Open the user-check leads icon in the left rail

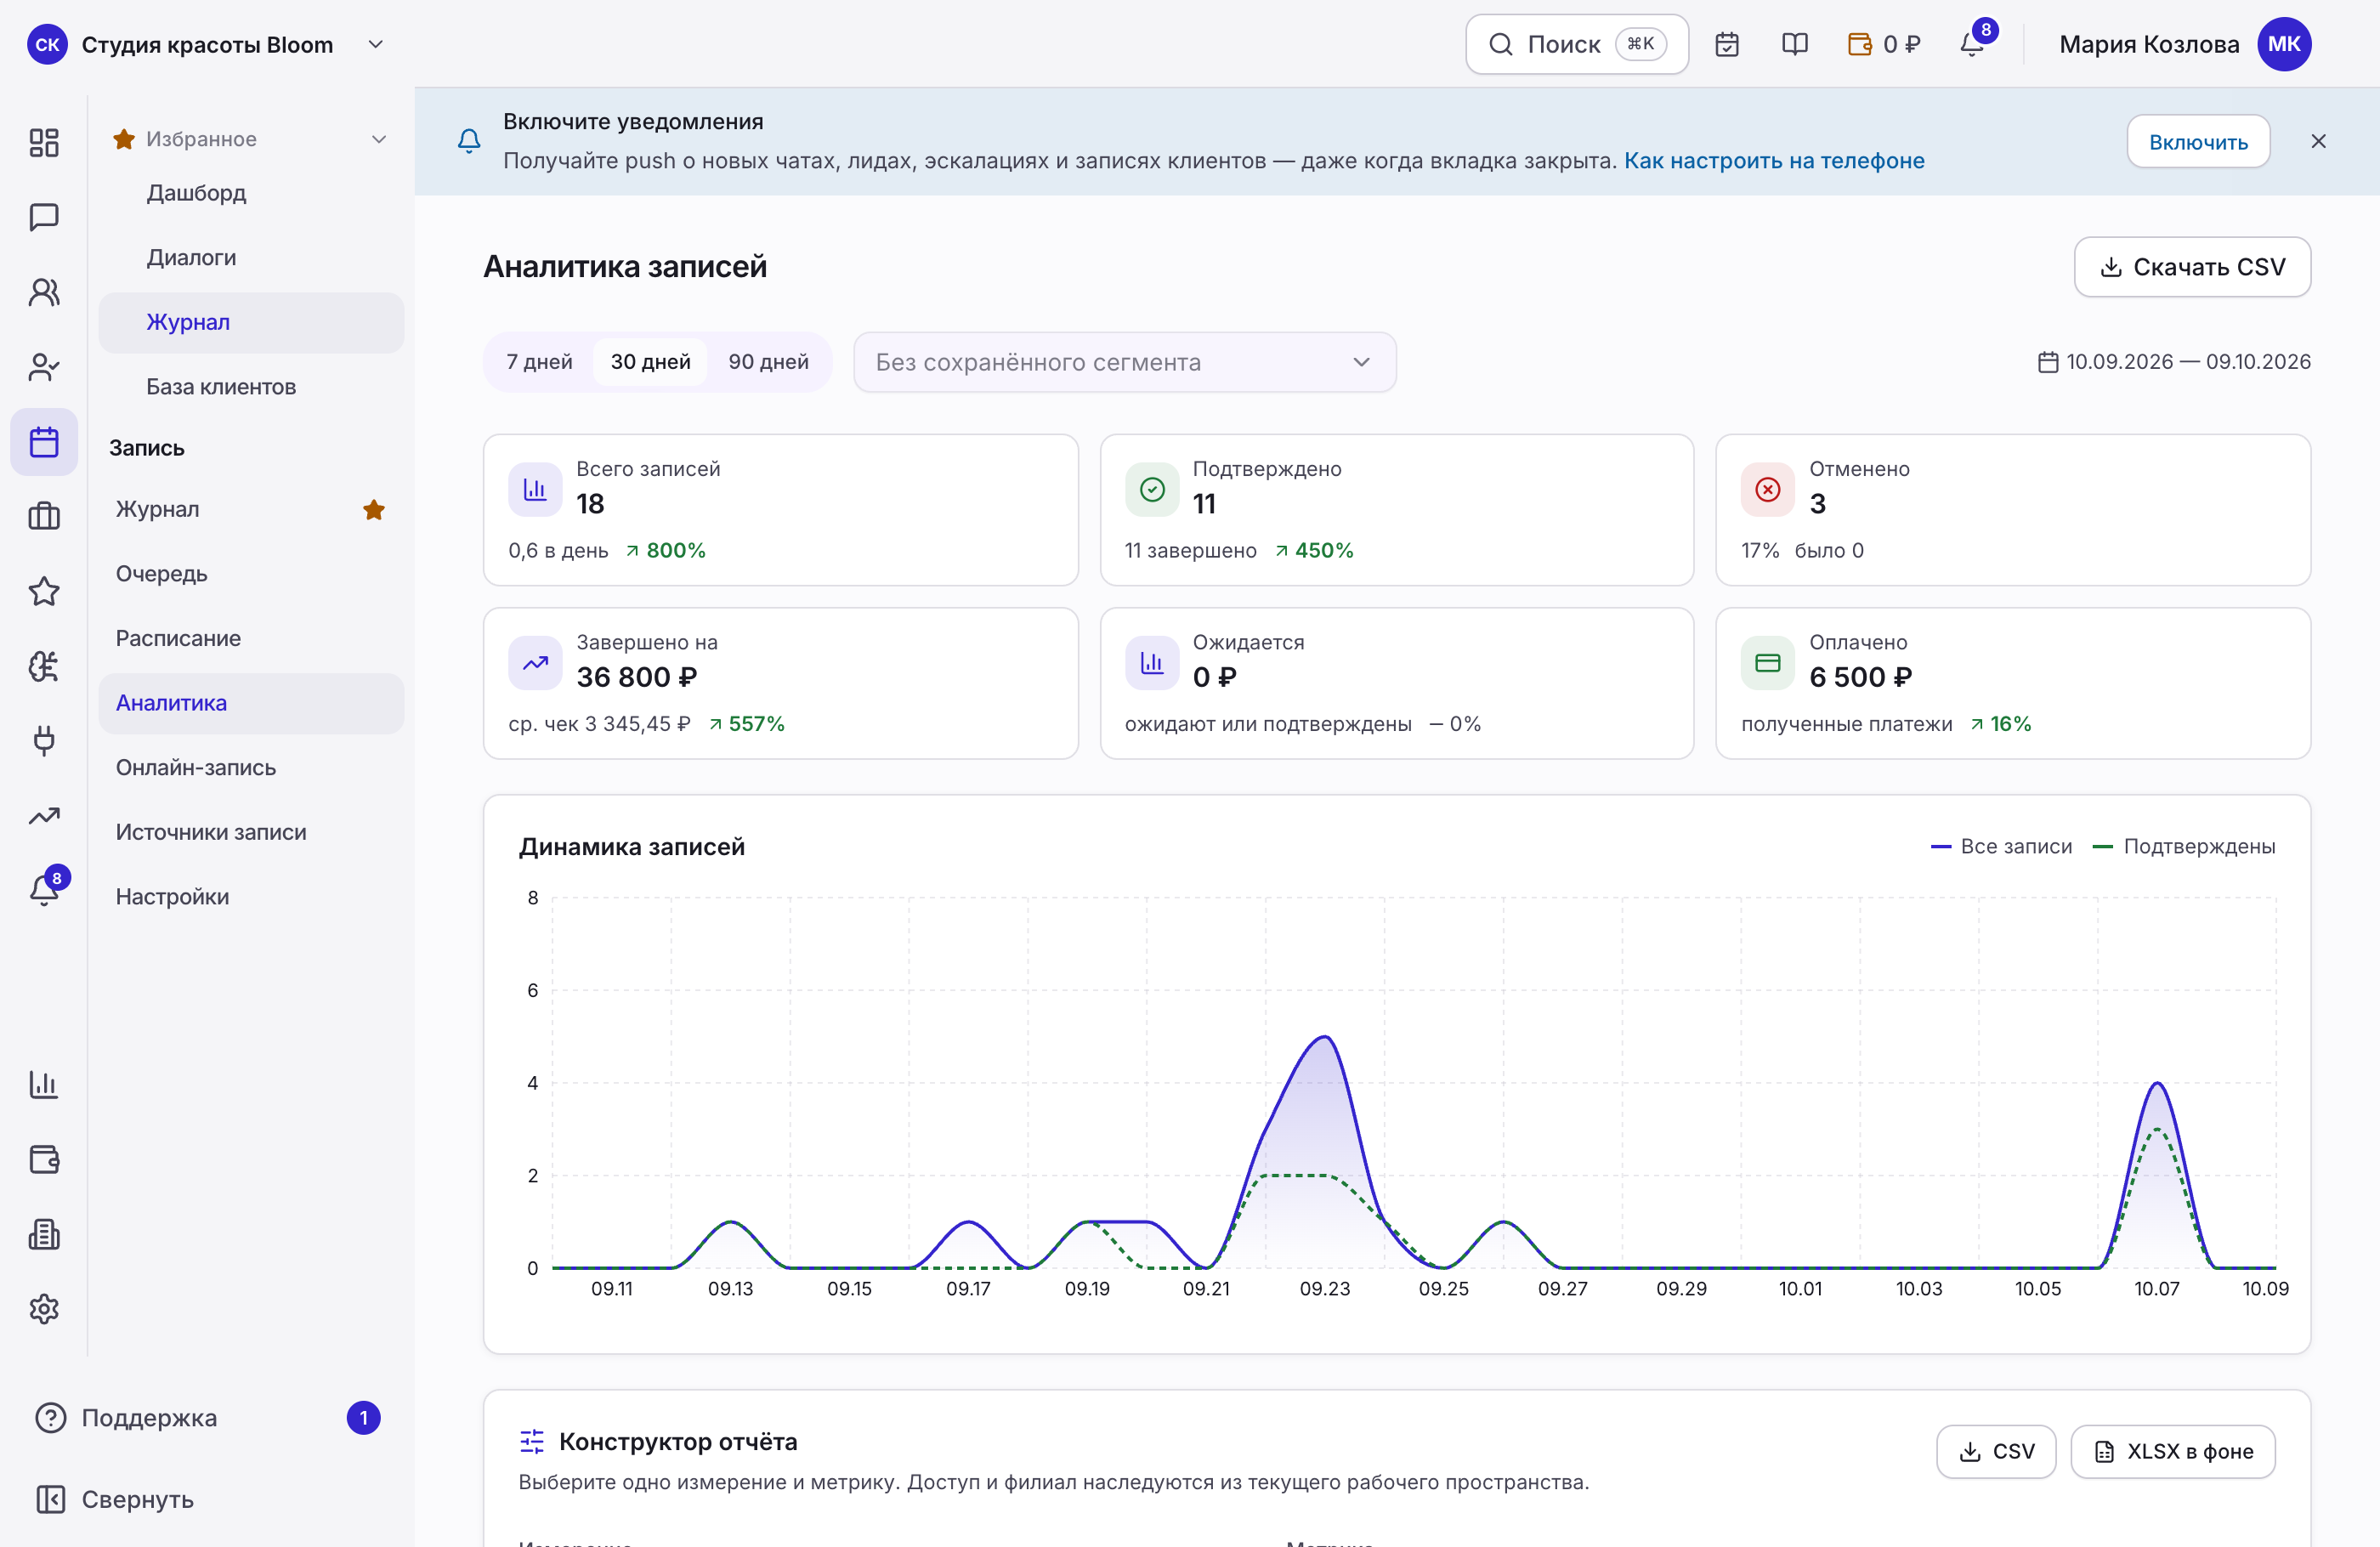click(44, 367)
